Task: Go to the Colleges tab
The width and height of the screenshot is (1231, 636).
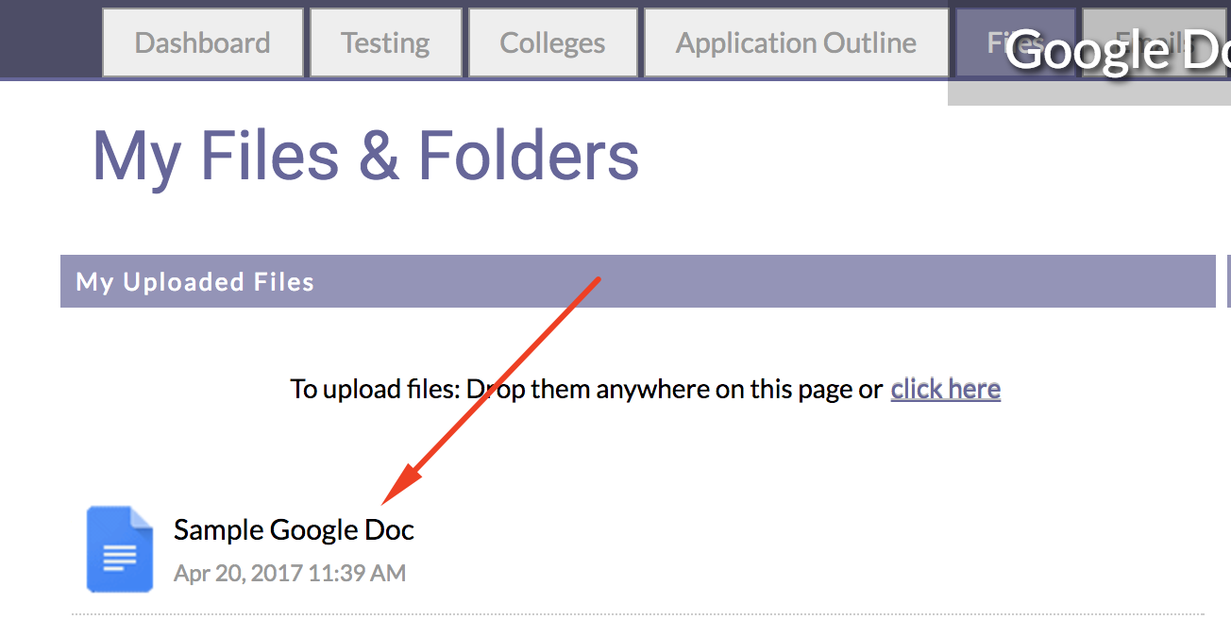Action: click(x=552, y=42)
